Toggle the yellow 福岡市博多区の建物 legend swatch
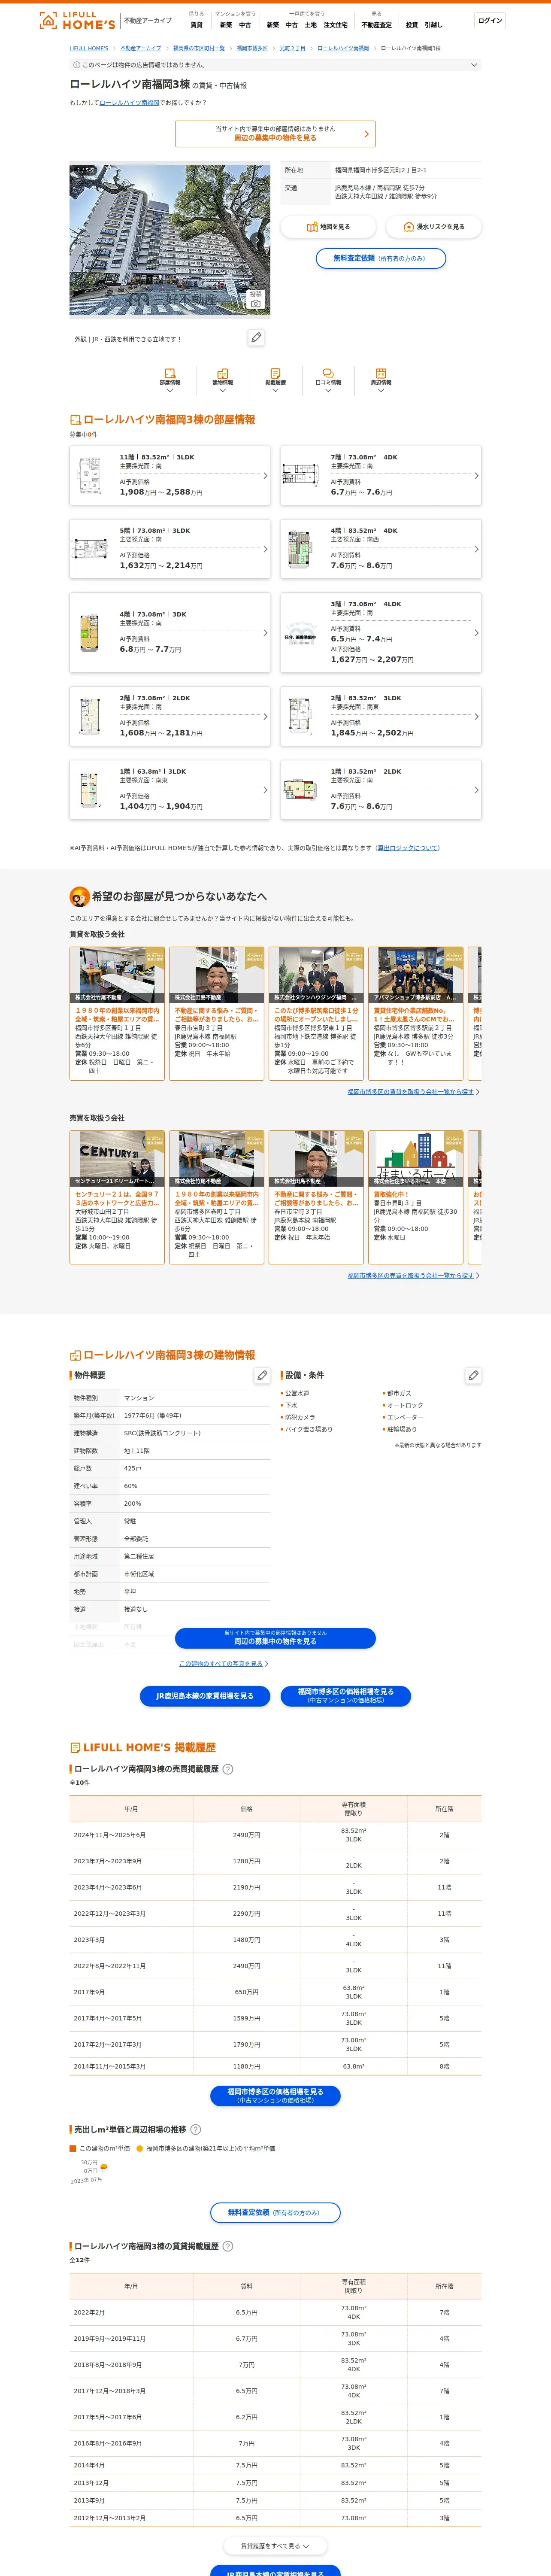 coord(140,2148)
